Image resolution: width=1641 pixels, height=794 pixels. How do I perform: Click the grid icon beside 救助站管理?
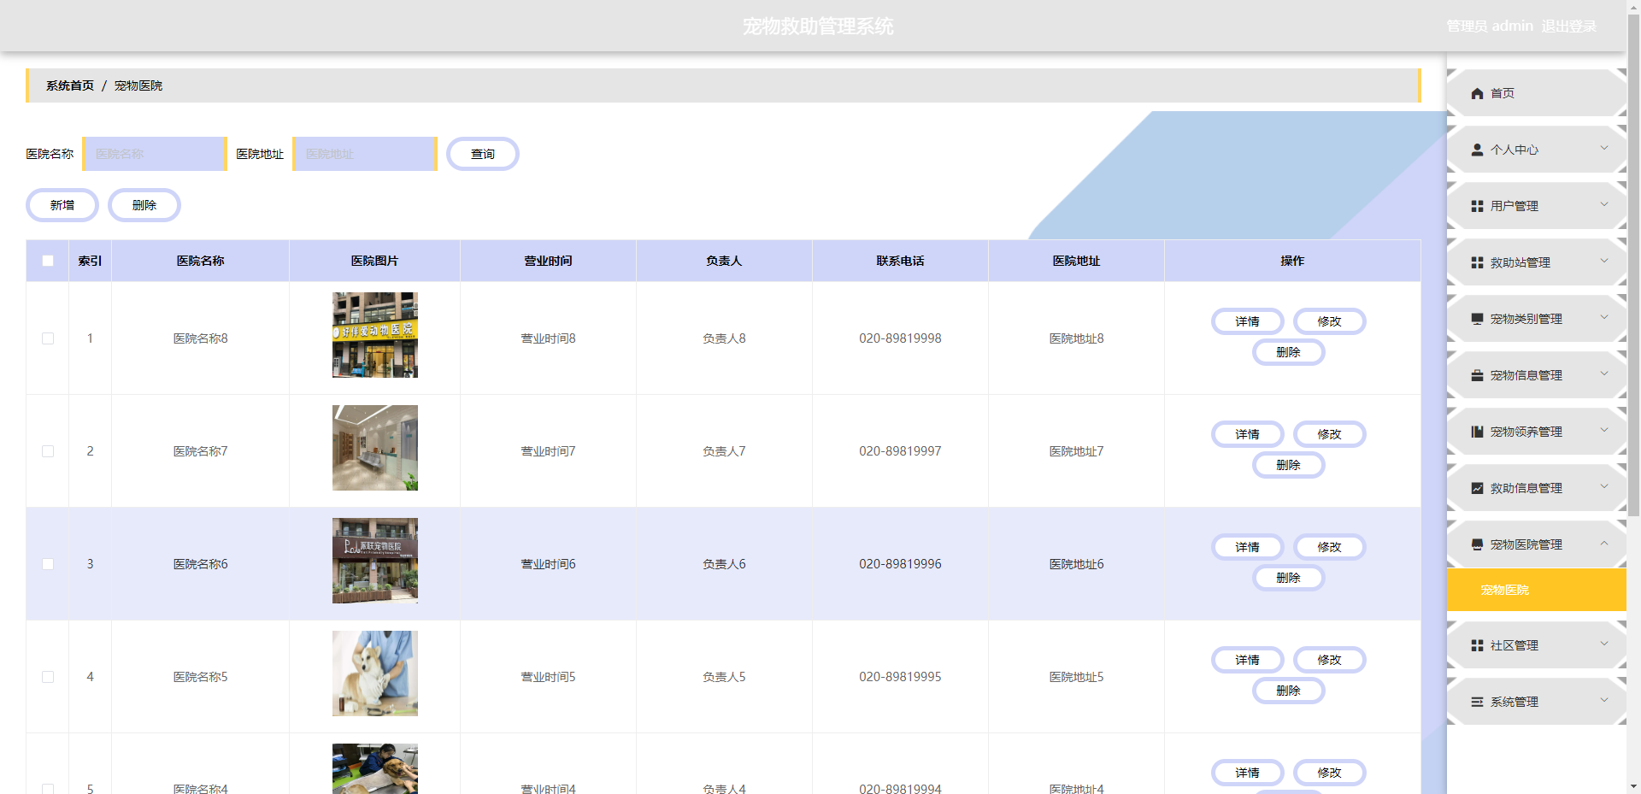[x=1477, y=262]
